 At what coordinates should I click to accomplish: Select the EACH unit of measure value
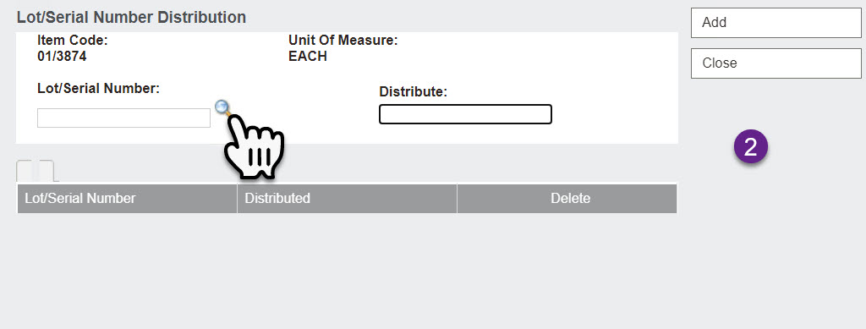point(308,57)
